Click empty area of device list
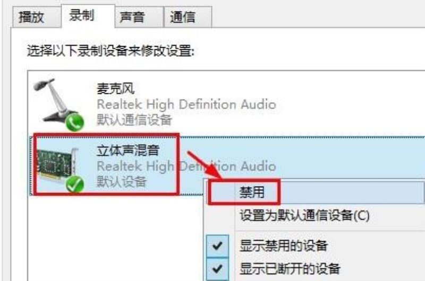The width and height of the screenshot is (425, 281). 114,238
